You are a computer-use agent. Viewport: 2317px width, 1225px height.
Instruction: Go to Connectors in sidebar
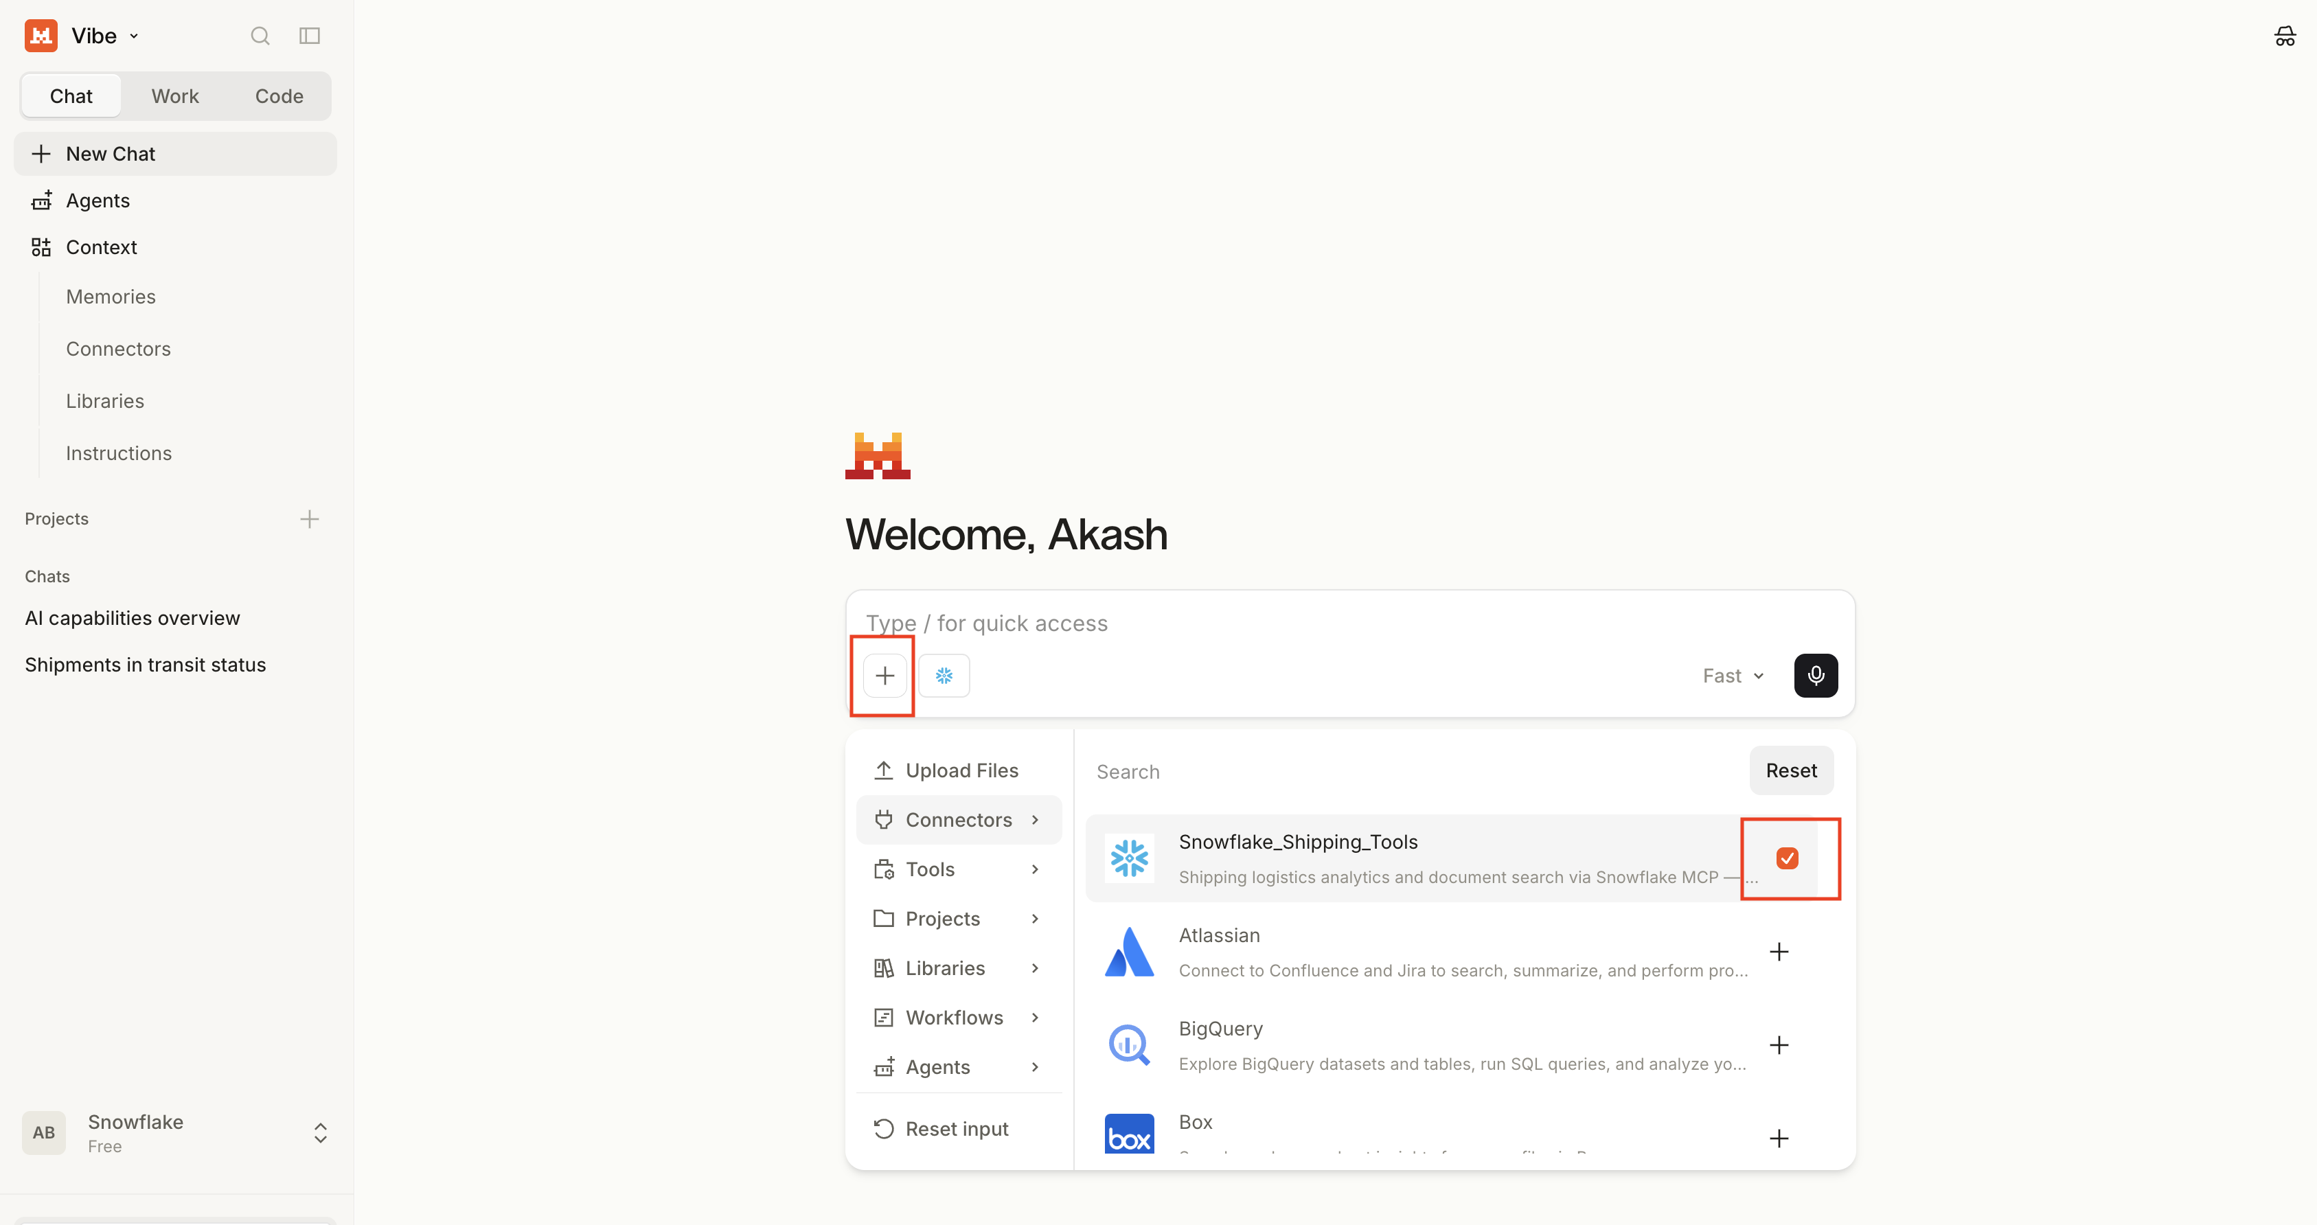point(118,349)
